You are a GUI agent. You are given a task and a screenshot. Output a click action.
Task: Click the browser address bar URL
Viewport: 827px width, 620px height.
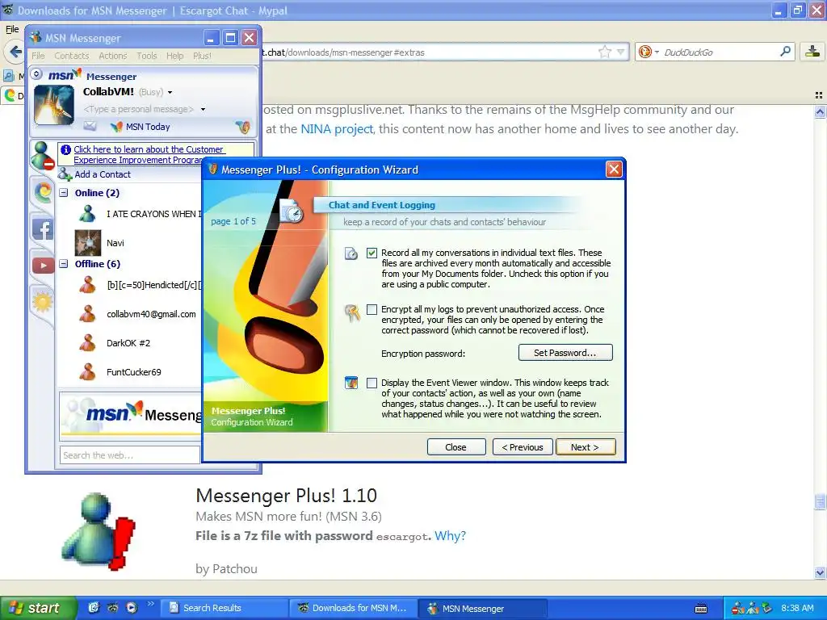[343, 52]
